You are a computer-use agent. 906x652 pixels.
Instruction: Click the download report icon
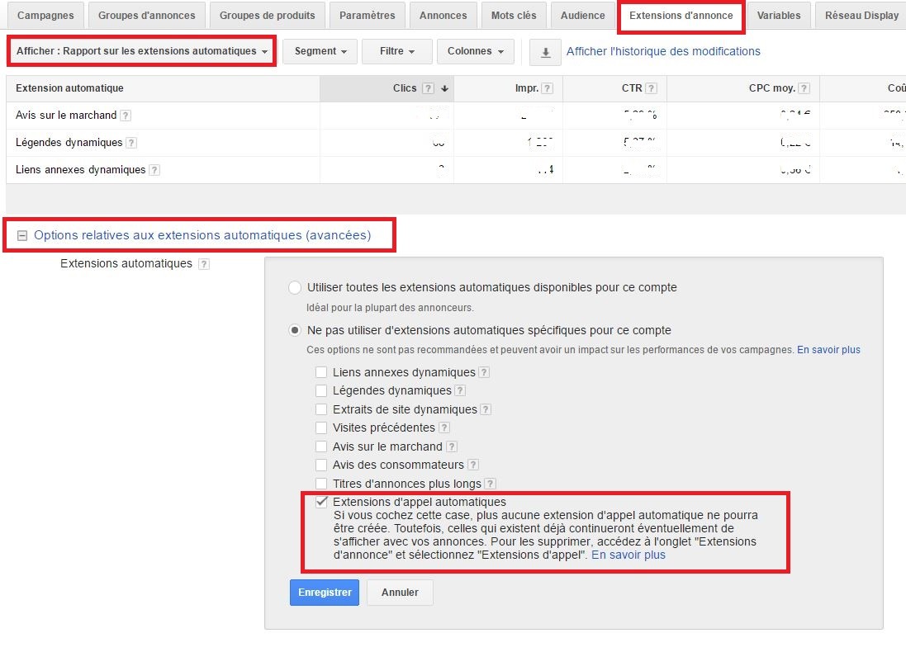[545, 51]
